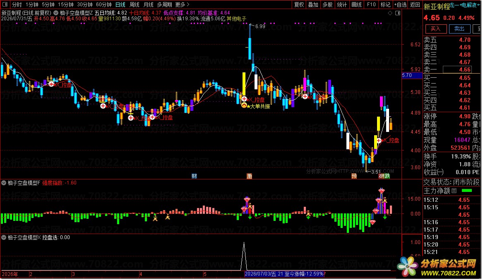Switch to 30分钟 chart period
The image size is (483, 280).
[85, 5]
